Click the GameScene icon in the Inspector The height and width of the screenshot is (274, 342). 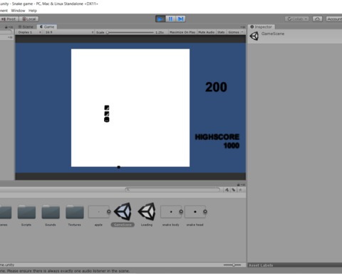tap(254, 36)
